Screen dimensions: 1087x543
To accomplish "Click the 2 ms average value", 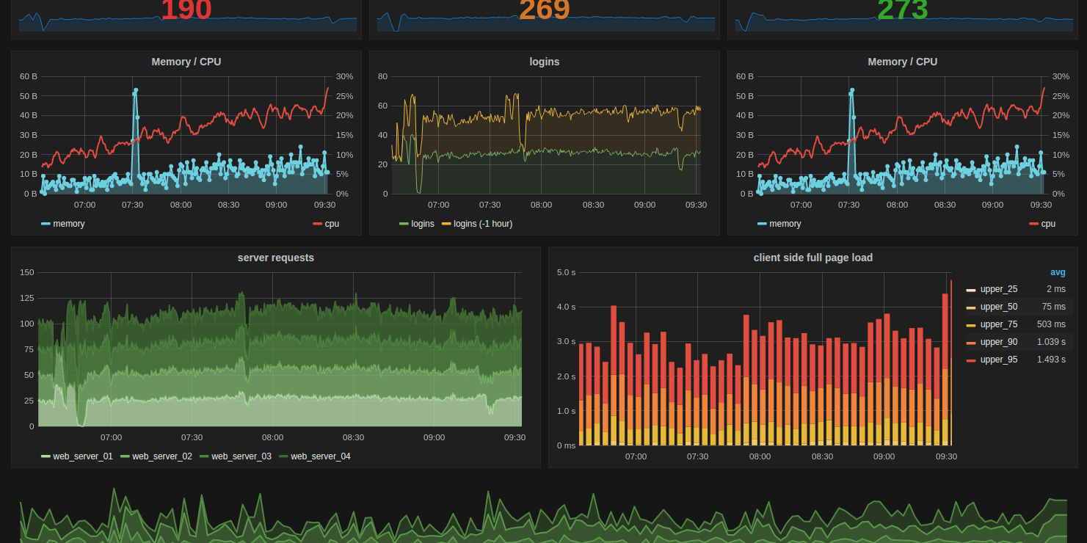I will (1055, 289).
